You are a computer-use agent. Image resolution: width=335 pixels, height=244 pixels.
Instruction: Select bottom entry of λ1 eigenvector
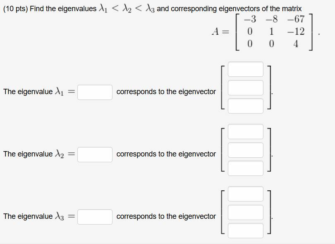click(246, 106)
